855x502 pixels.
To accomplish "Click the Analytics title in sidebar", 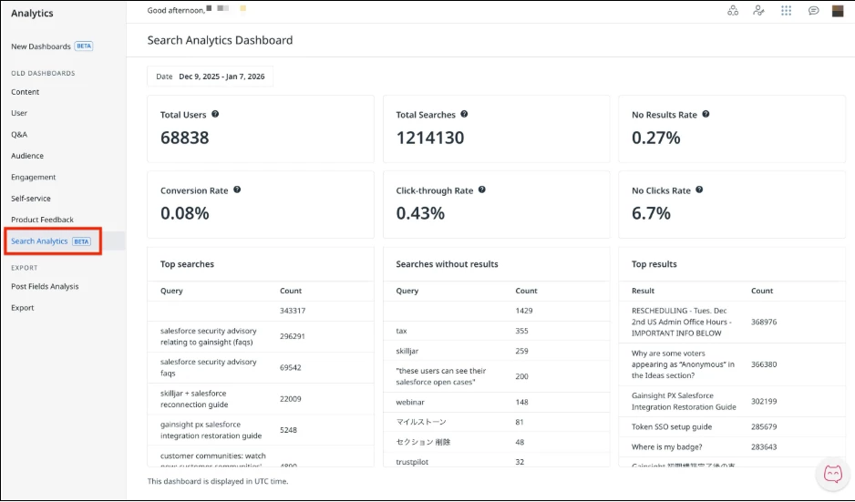I will [32, 13].
